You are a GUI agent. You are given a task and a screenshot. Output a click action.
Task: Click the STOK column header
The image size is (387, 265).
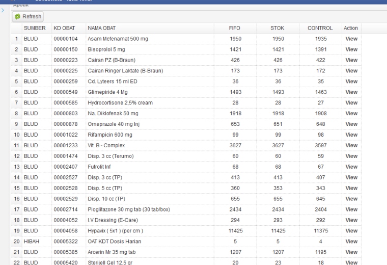pos(277,28)
